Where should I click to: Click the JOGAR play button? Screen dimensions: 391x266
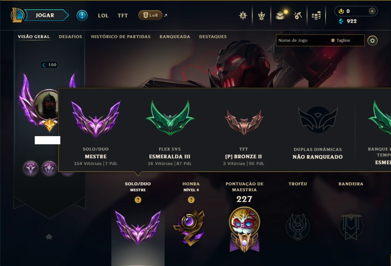(x=45, y=15)
